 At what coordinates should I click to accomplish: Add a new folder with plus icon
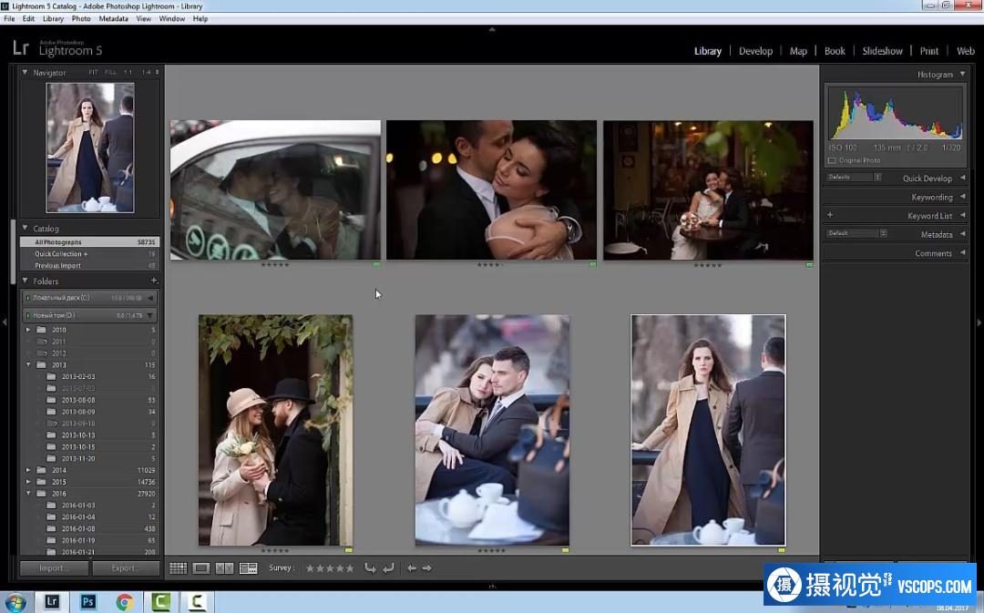point(153,281)
